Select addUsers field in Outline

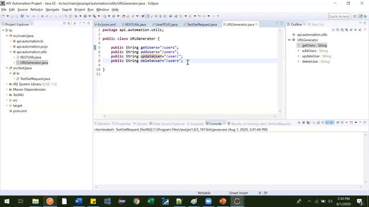click(315, 51)
